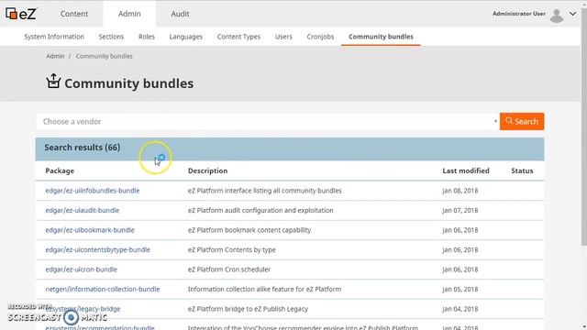Open edgar/ez-uicron-bundle package link

(82, 269)
